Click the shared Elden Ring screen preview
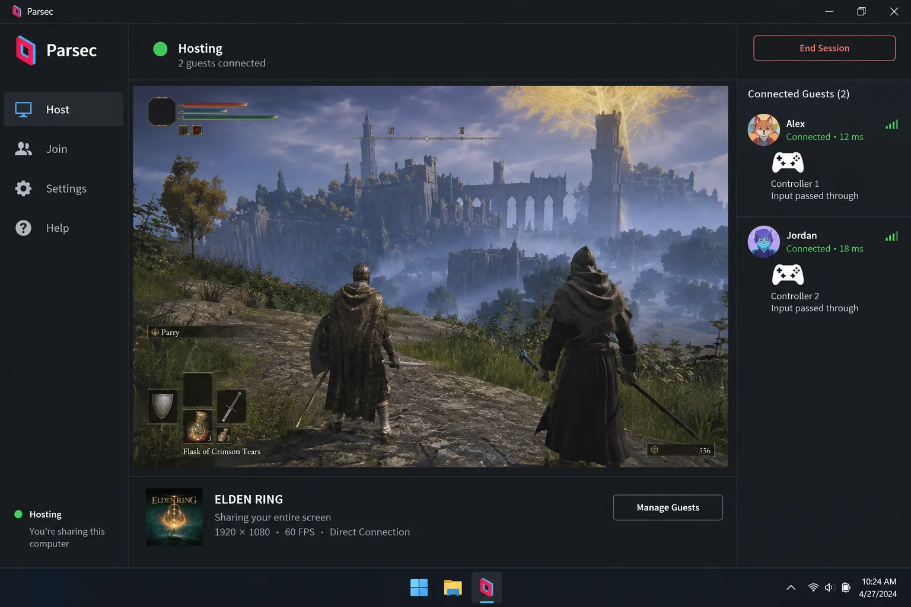This screenshot has height=607, width=911. [431, 276]
